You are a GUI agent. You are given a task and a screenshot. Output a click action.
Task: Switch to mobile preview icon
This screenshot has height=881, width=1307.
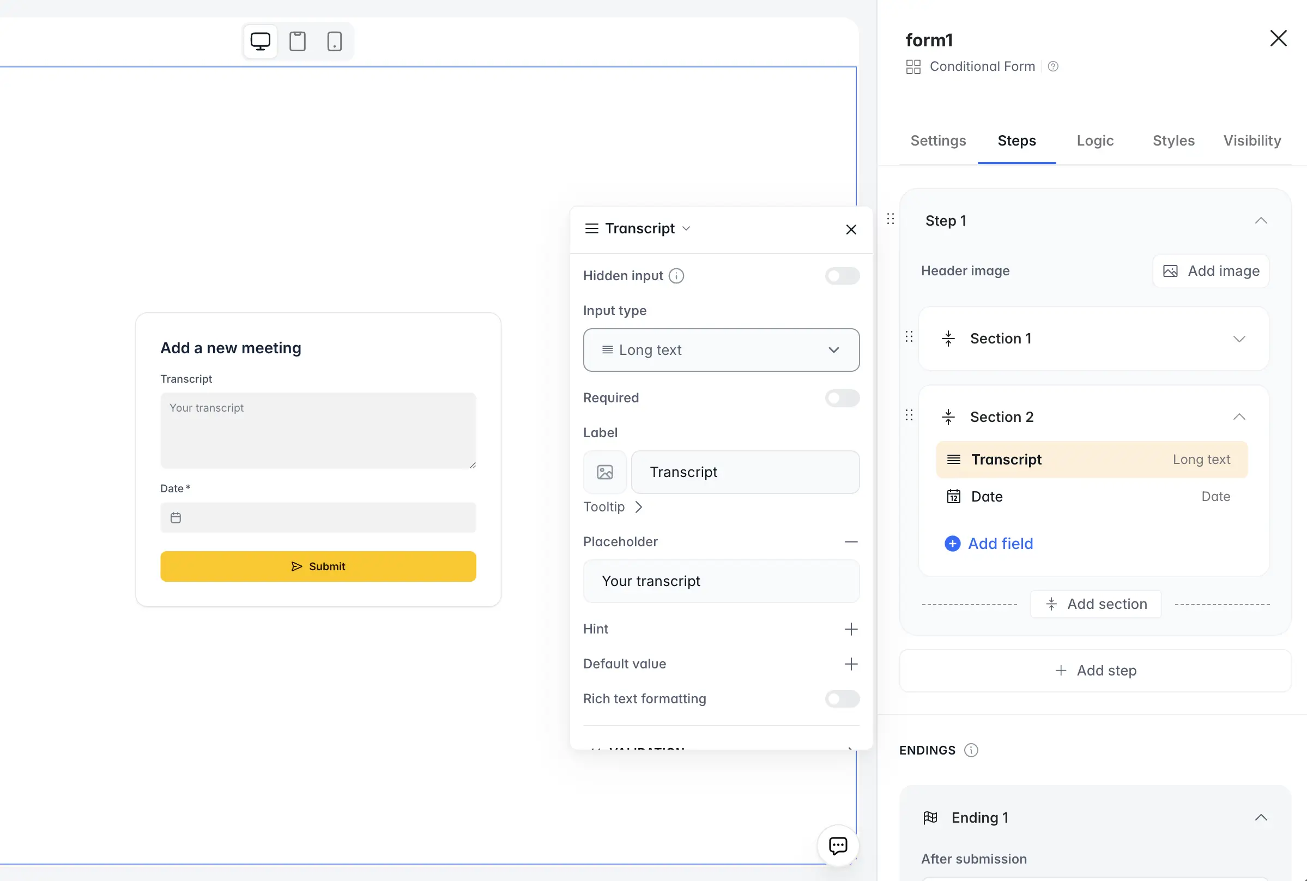coord(334,41)
